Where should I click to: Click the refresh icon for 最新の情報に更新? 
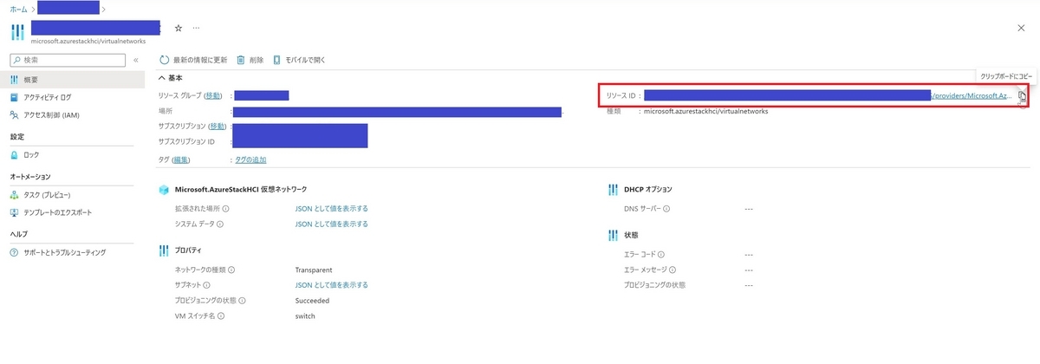click(165, 60)
